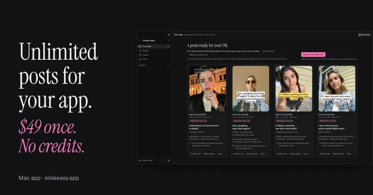Open the denim jacket woman thumbnail

coord(337,89)
